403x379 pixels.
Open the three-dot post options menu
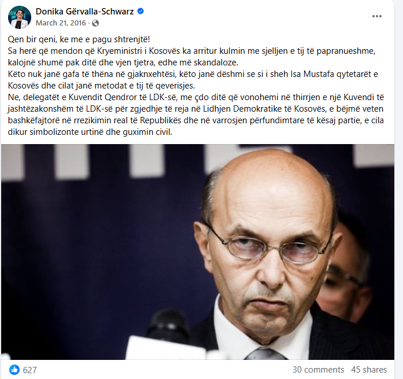coord(377,16)
